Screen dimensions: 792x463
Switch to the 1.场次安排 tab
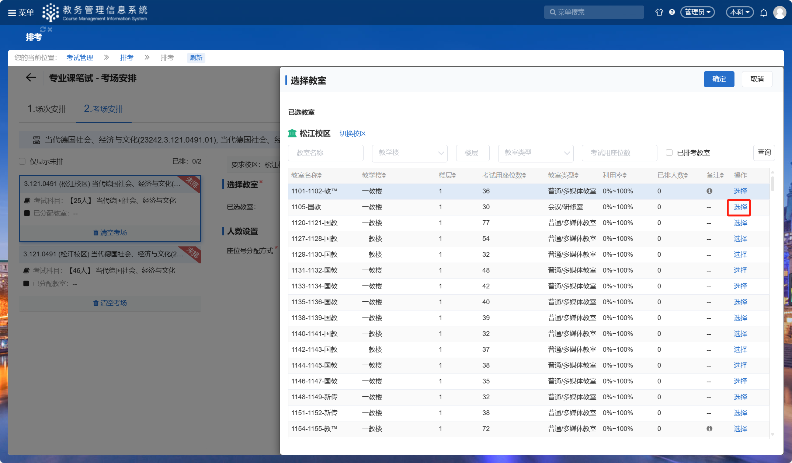pos(47,109)
